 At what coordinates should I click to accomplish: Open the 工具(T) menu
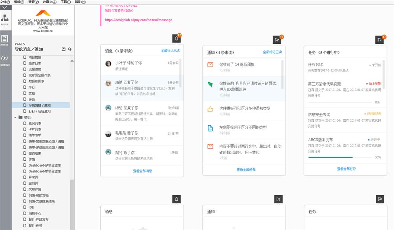[65, 2]
